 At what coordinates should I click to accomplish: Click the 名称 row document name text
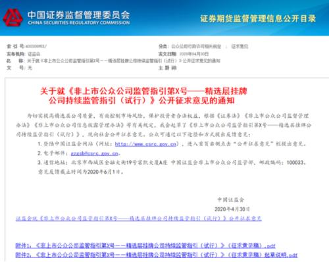click(124, 61)
